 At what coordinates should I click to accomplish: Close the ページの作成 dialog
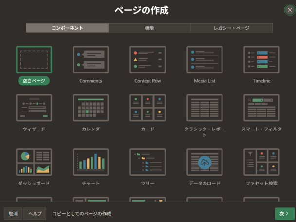(x=290, y=10)
